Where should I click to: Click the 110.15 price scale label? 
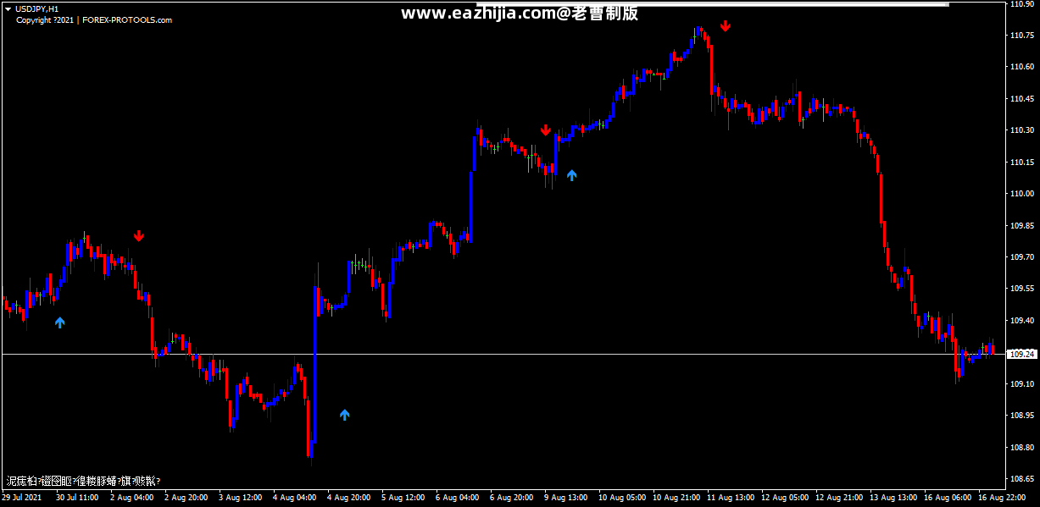[1022, 163]
